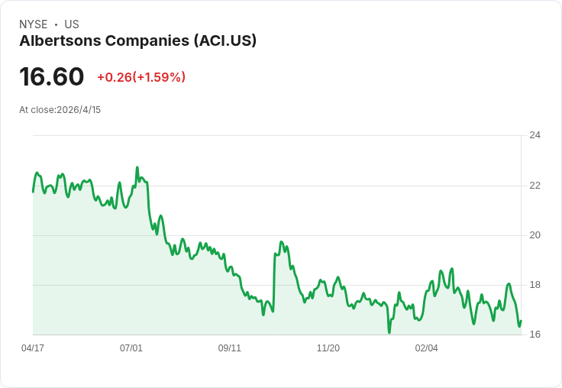Click the chart's lowest dip before 02/04
This screenshot has width=562, height=388.
point(389,332)
